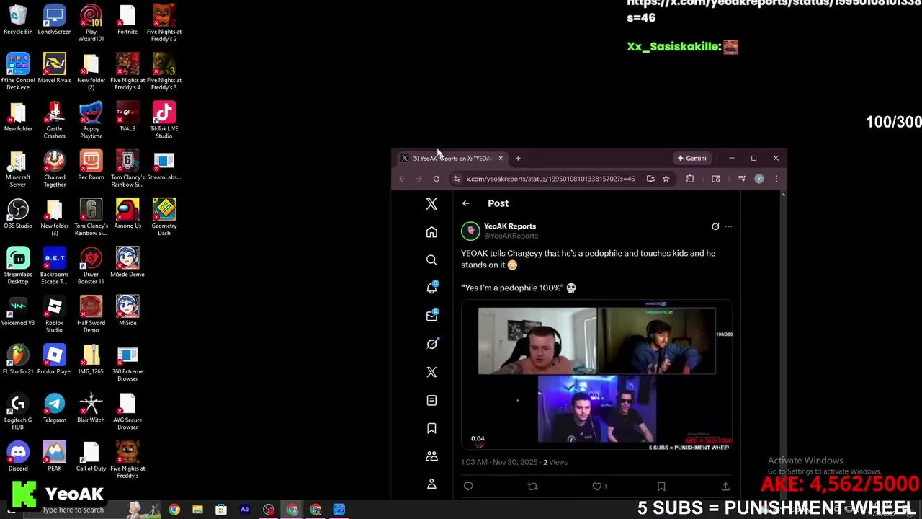Select OBS Studio desktop shortcut

click(x=18, y=213)
